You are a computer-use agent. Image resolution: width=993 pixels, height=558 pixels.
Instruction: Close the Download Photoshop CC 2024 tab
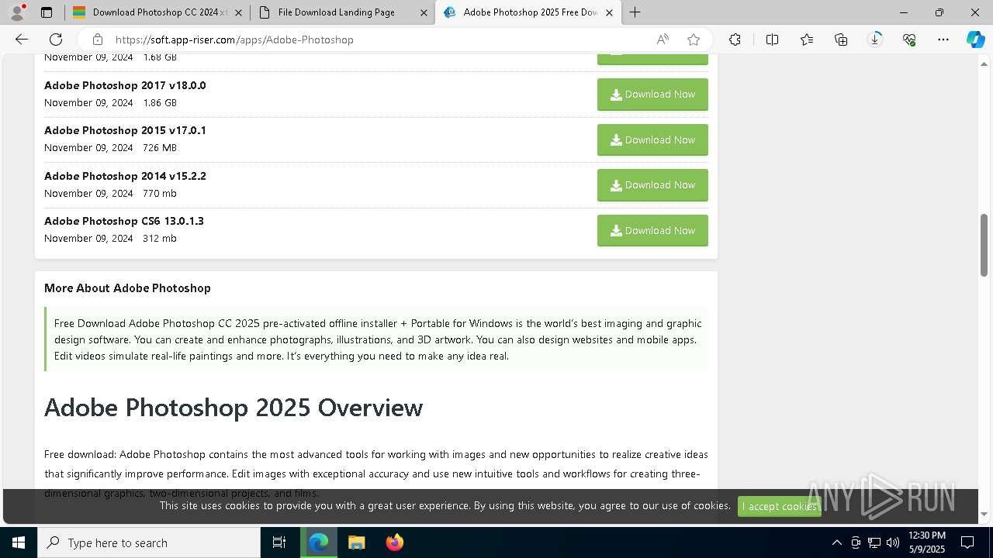pos(238,12)
